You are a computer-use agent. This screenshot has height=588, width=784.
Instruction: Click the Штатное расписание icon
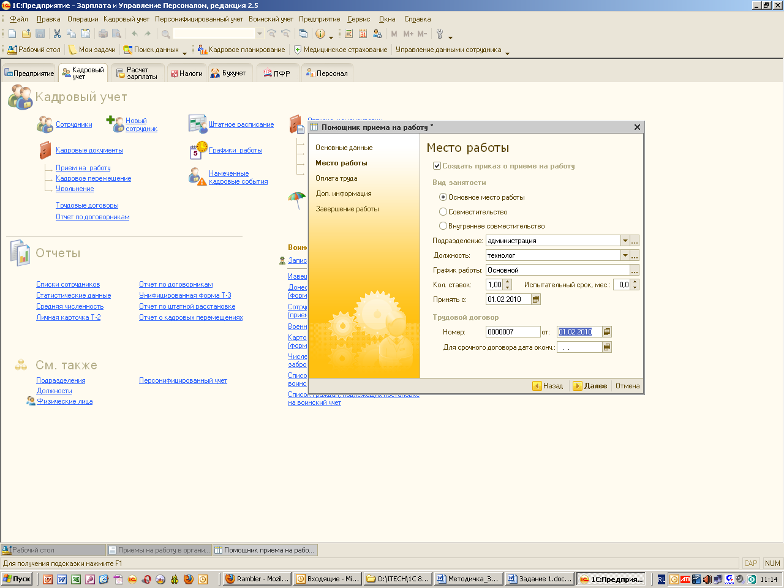click(x=198, y=124)
